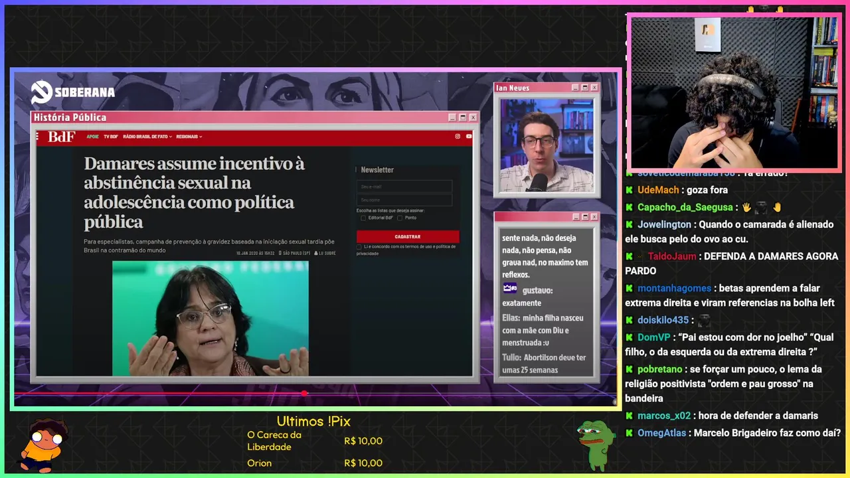850x478 pixels.
Task: Open the montanhagomes chat username
Action: point(674,289)
